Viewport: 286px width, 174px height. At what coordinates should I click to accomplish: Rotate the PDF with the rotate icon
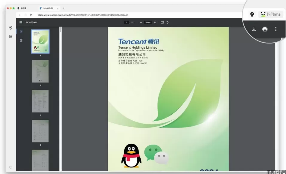pos(167,22)
